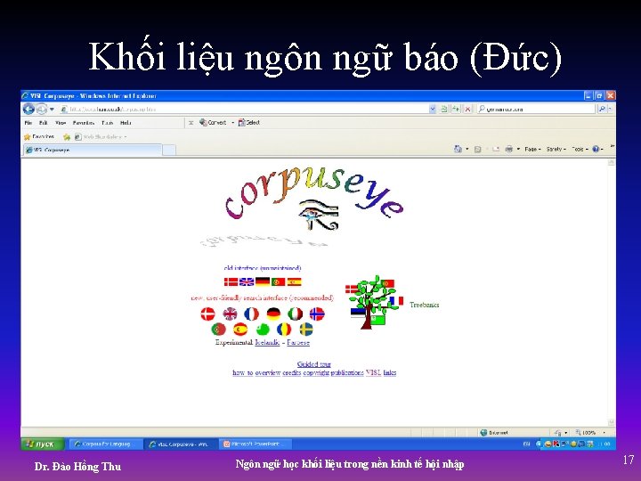Open the Safety dropdown menu
This screenshot has height=481, width=641.
[556, 150]
